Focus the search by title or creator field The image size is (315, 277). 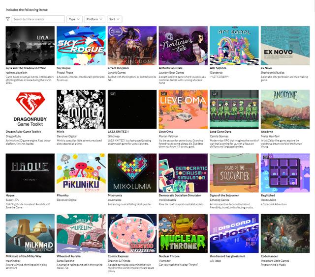click(x=38, y=19)
